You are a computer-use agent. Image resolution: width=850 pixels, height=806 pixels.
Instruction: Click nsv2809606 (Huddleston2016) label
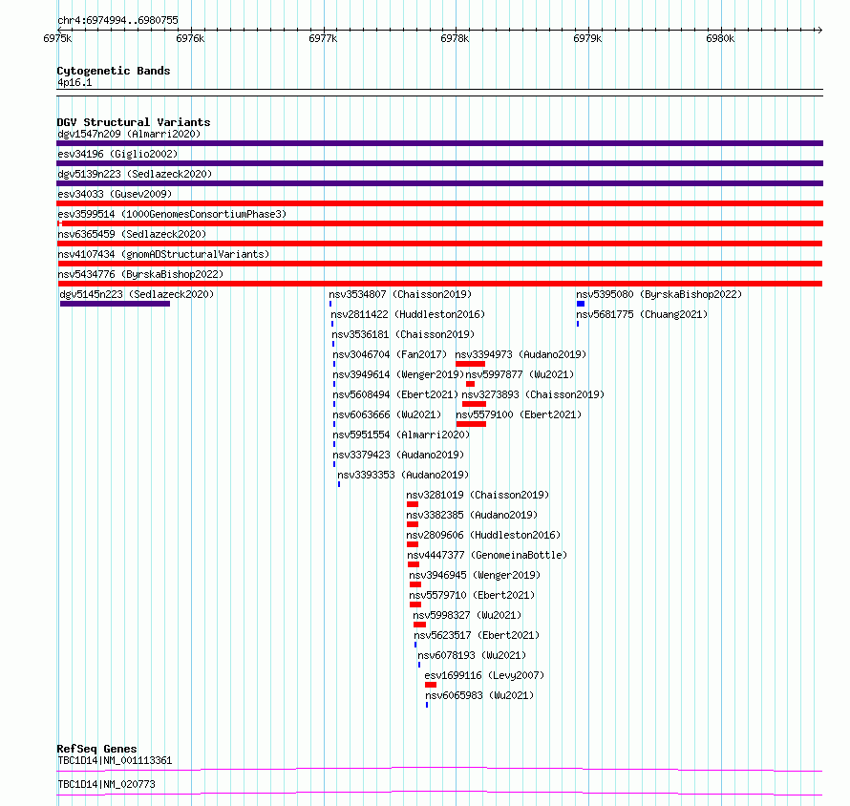pyautogui.click(x=483, y=535)
